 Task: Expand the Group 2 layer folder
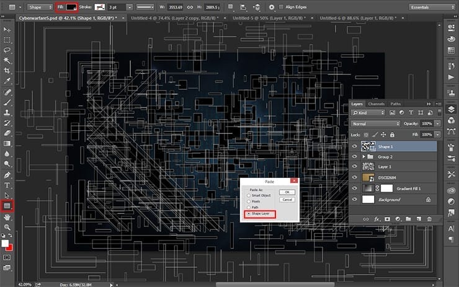point(364,157)
